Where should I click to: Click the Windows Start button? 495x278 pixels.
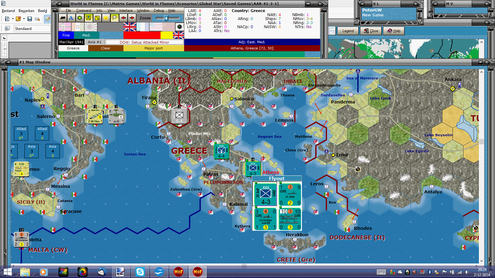click(x=7, y=272)
